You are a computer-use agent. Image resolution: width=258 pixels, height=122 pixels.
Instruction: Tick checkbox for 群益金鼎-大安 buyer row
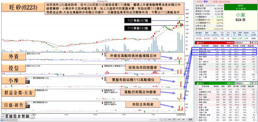click(197, 51)
